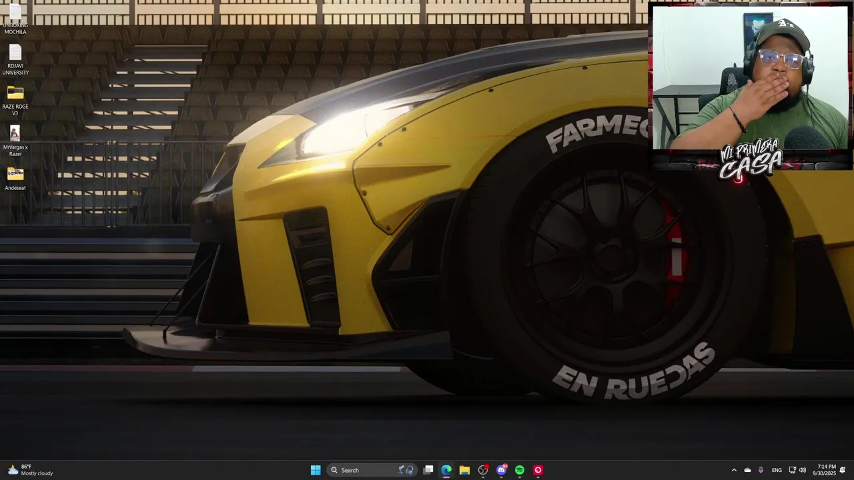Viewport: 854px width, 480px height.
Task: Open the Windows Start menu
Action: click(x=316, y=470)
